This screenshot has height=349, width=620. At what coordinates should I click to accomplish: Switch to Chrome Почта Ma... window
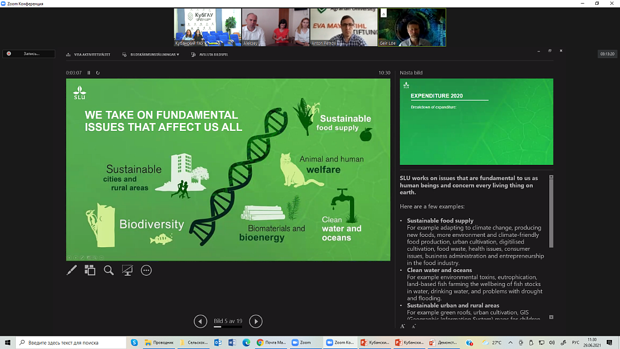coord(271,343)
